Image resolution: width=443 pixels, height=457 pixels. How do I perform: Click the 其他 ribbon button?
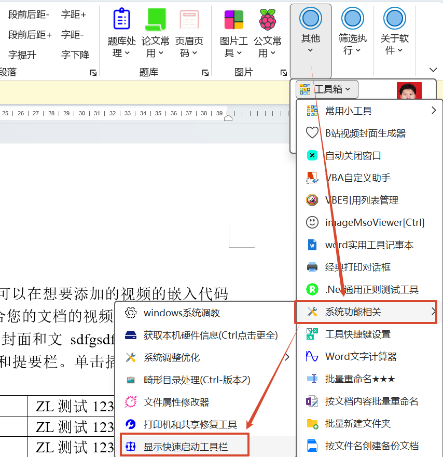311,41
